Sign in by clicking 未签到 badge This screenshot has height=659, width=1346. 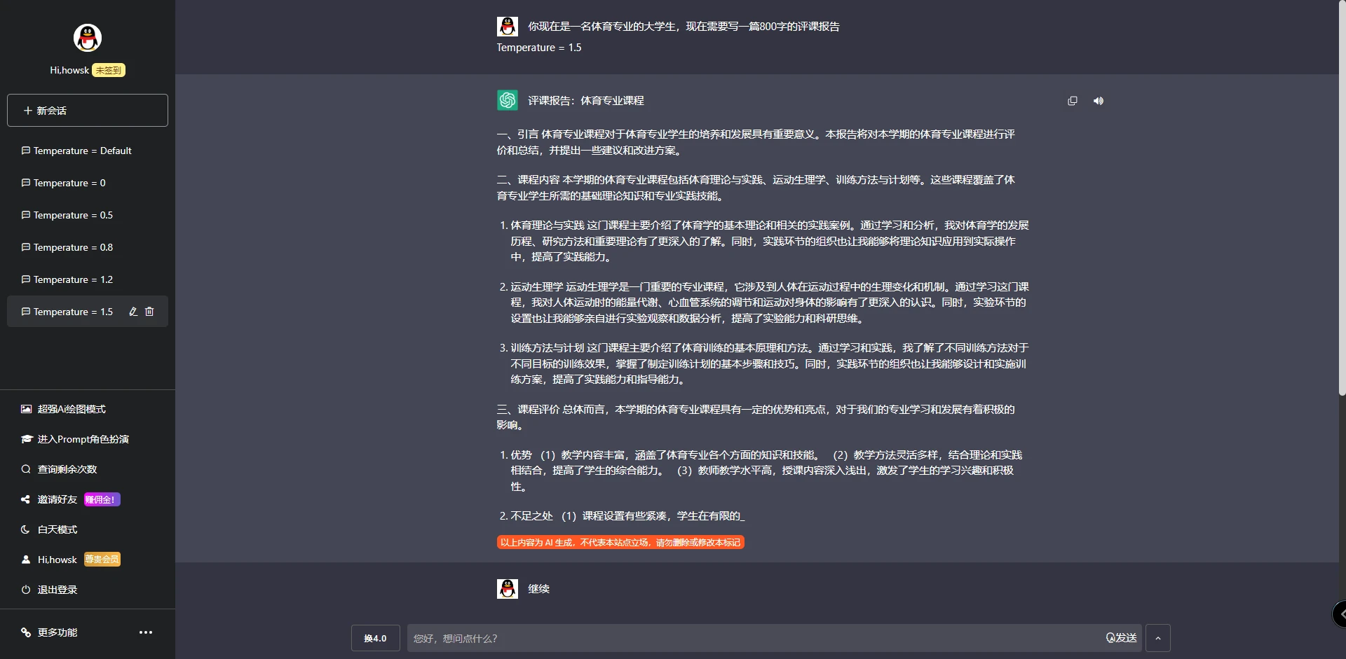pos(107,70)
